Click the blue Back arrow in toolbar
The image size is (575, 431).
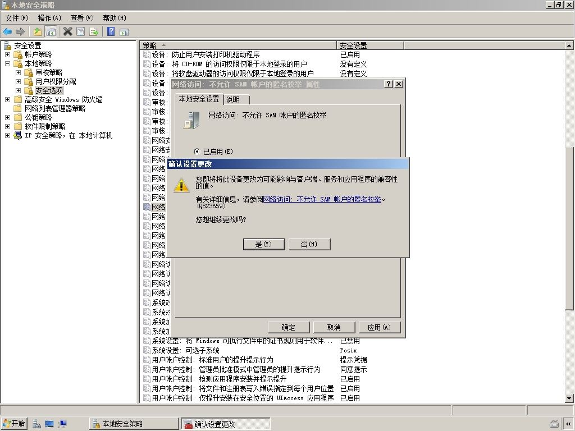(x=7, y=32)
